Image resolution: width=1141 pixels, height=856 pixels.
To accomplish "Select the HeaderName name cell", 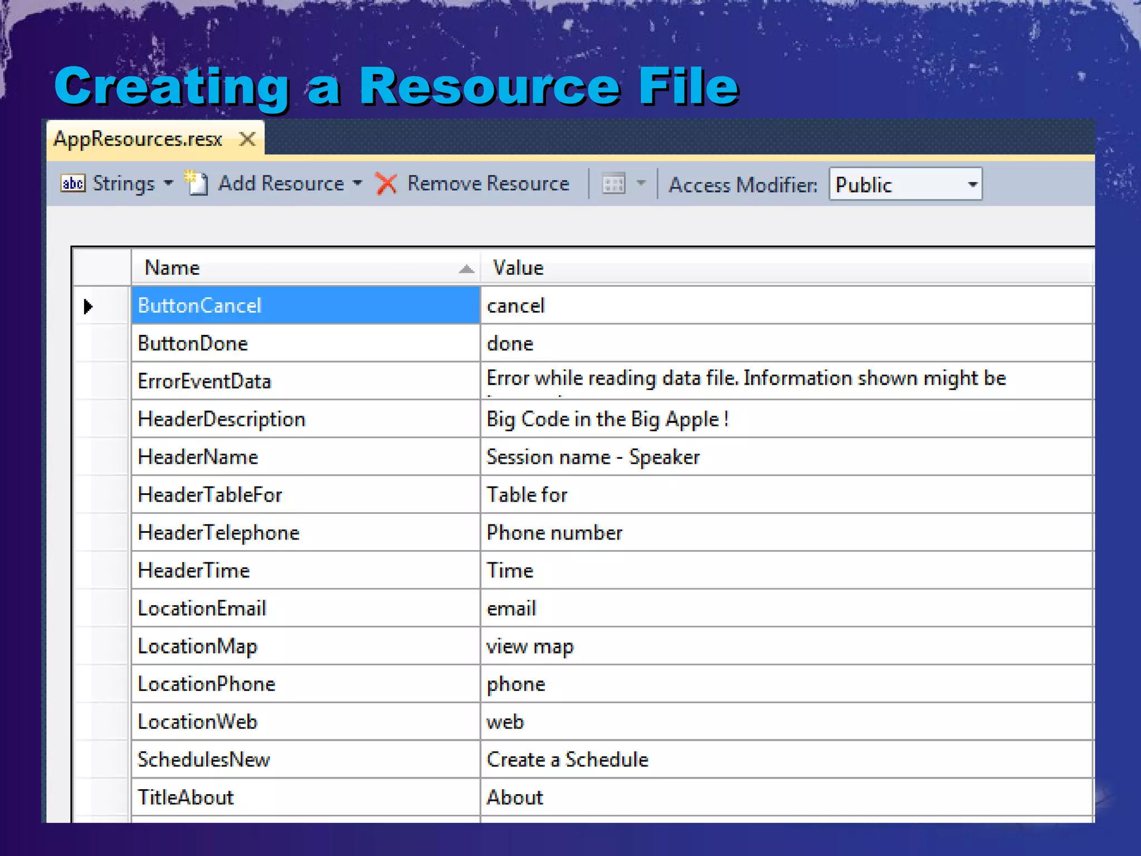I will pos(305,457).
